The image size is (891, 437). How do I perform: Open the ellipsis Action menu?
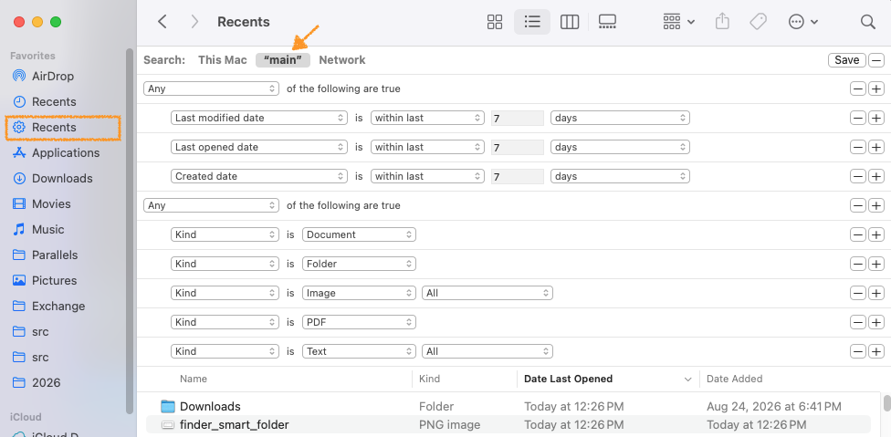[802, 22]
